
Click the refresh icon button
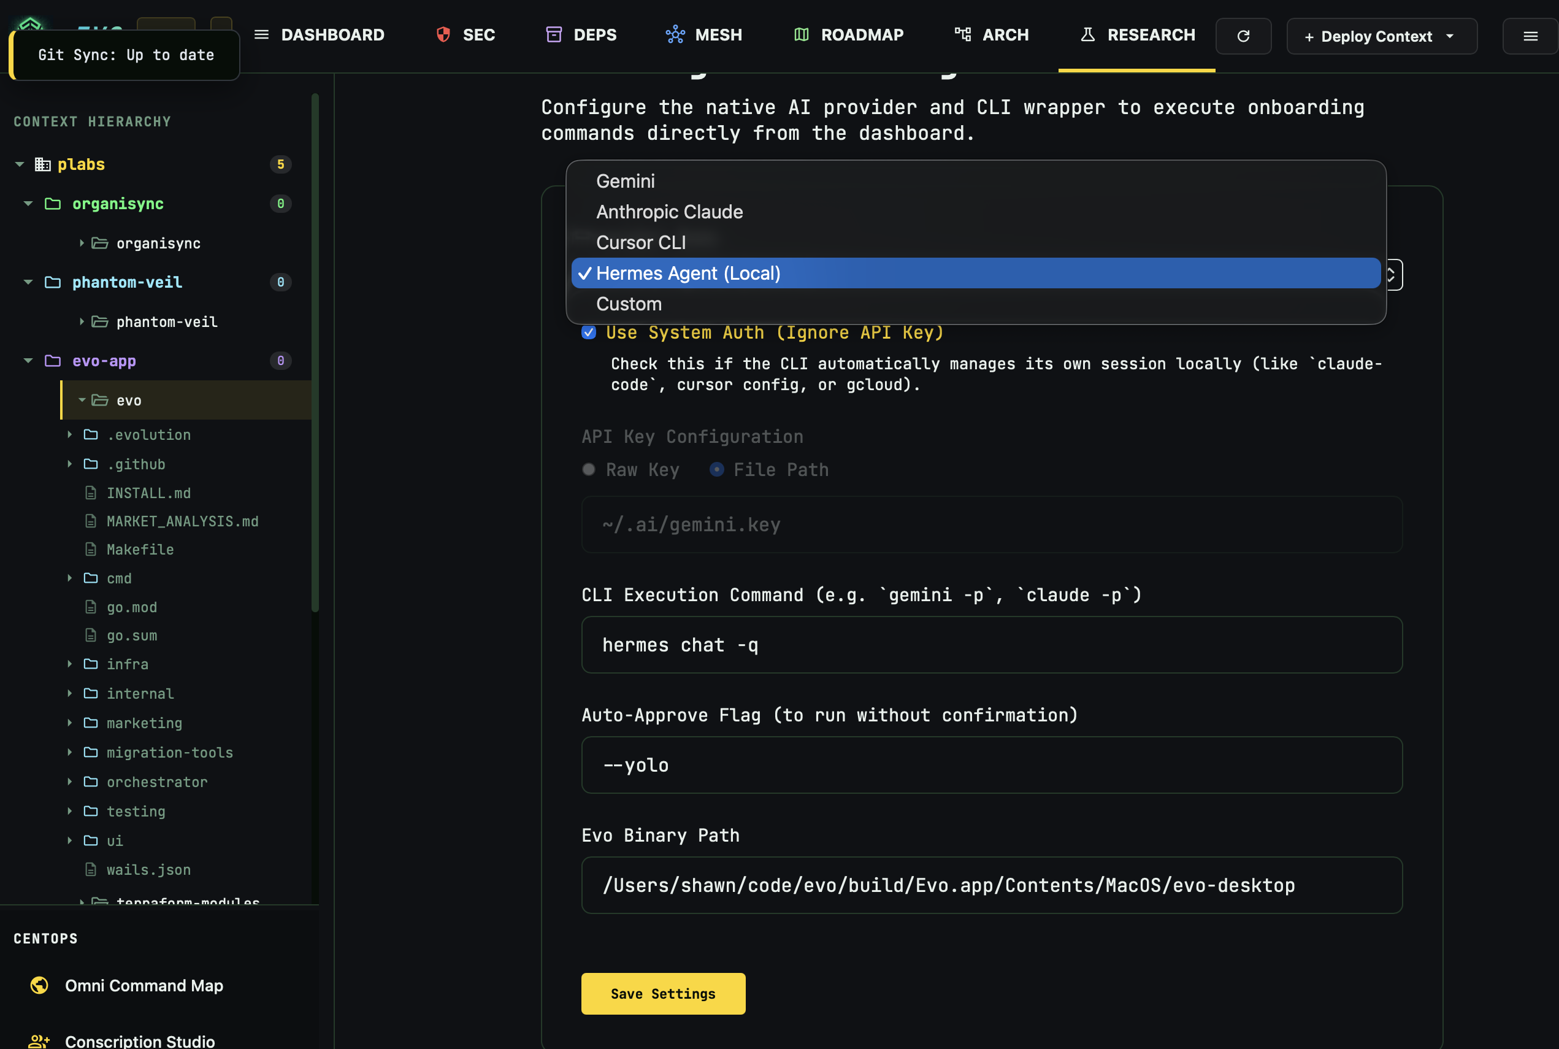(1243, 36)
